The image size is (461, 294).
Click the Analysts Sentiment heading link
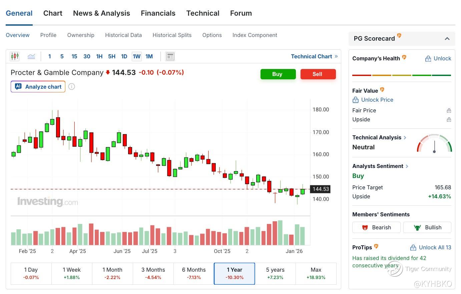[378, 166]
